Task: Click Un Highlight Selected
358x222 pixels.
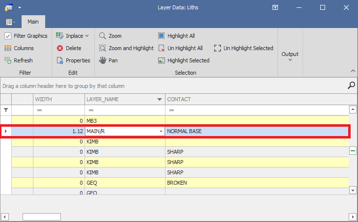Action: (244, 48)
